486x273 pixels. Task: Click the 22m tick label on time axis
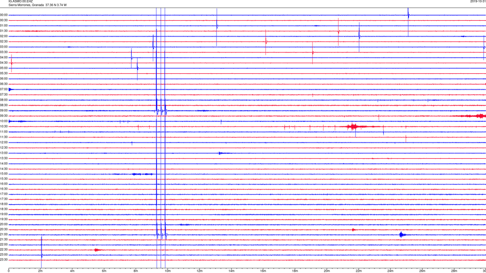[x=358, y=271]
